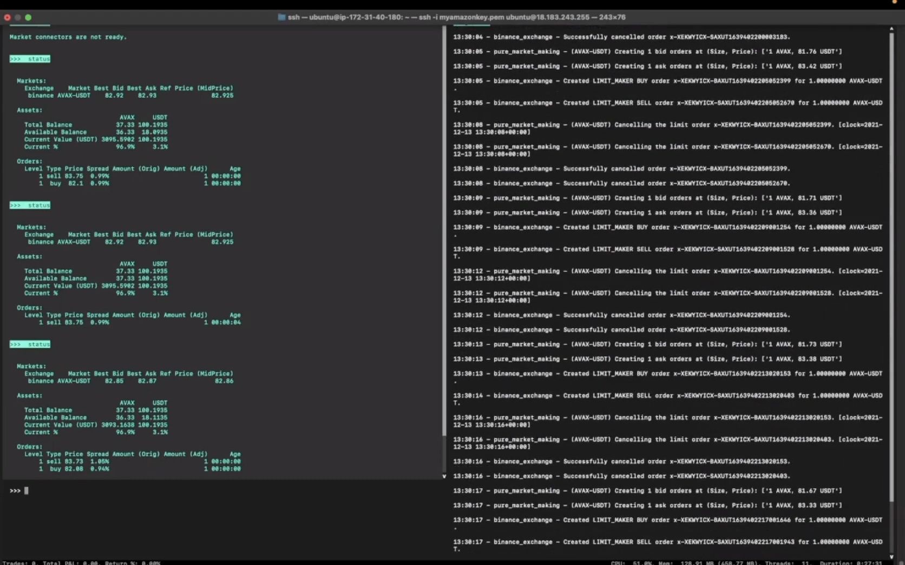Click the mid price value 82.86
This screenshot has width=905, height=565.
pos(224,381)
